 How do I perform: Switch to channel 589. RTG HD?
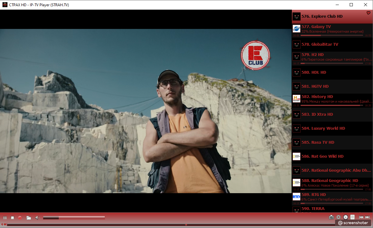coord(332,198)
